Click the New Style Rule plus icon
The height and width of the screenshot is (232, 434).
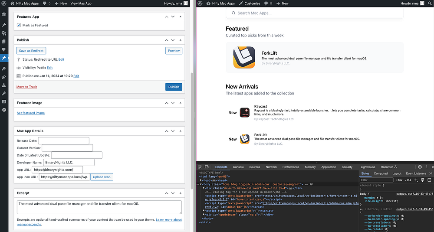416,180
